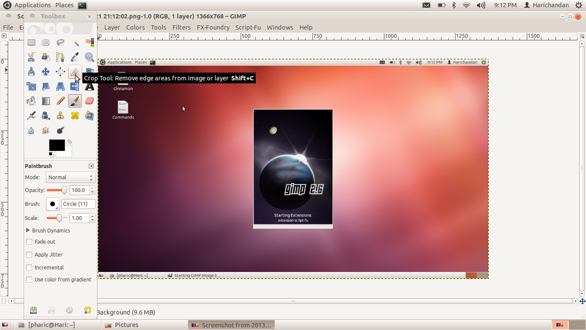Select the Bucket Fill tool
This screenshot has width=586, height=330.
click(31, 101)
